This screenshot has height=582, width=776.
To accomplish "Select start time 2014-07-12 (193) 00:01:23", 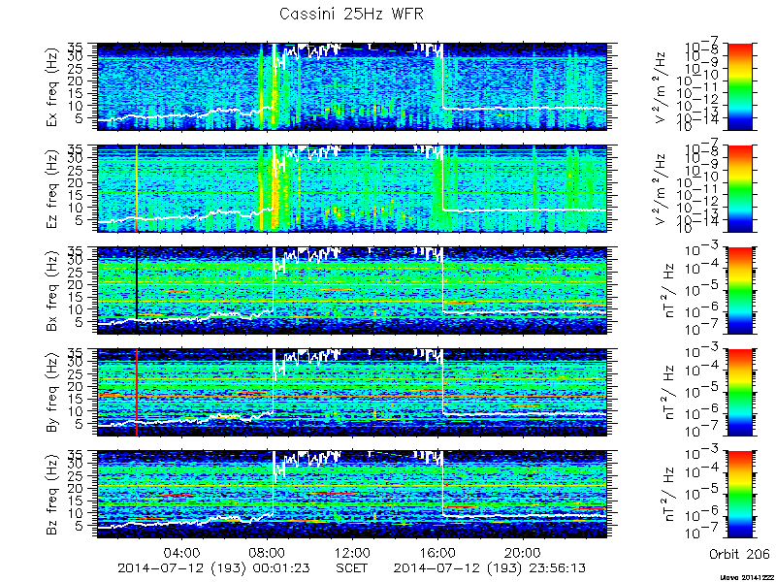I will tap(214, 567).
